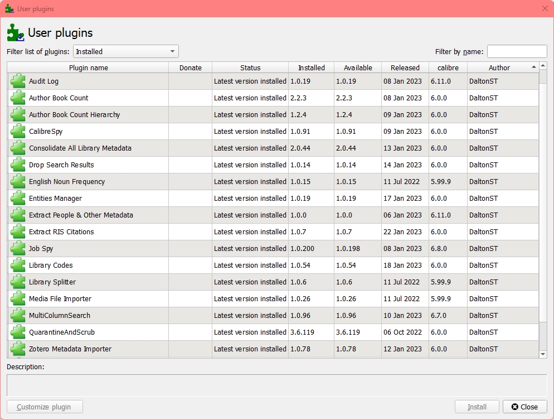Select the Entities Manager plugin name
The width and height of the screenshot is (554, 420).
tap(56, 199)
